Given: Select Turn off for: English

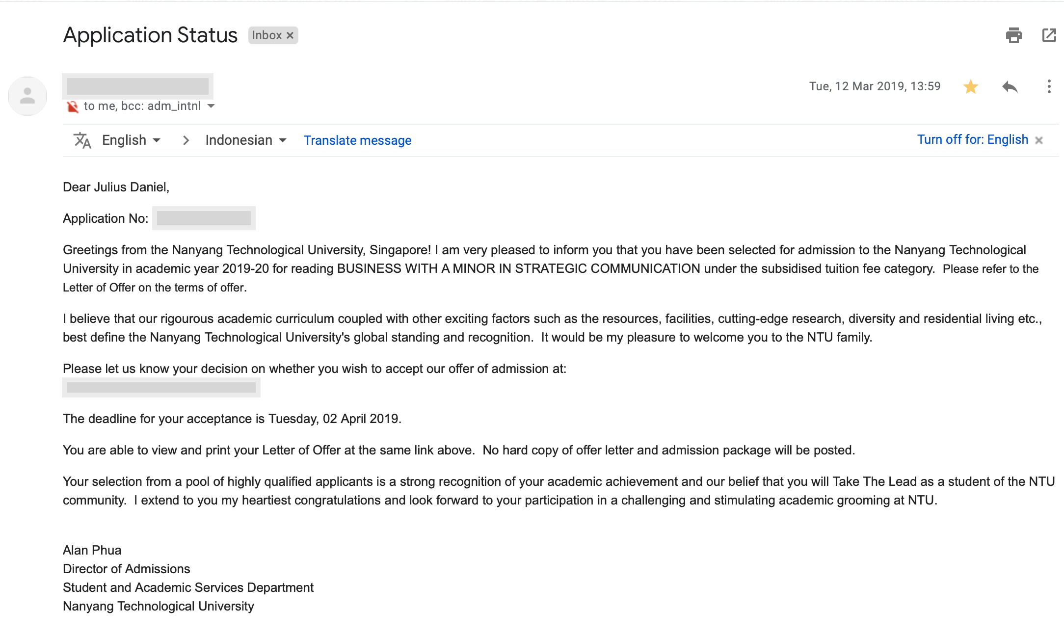Looking at the screenshot, I should [972, 140].
